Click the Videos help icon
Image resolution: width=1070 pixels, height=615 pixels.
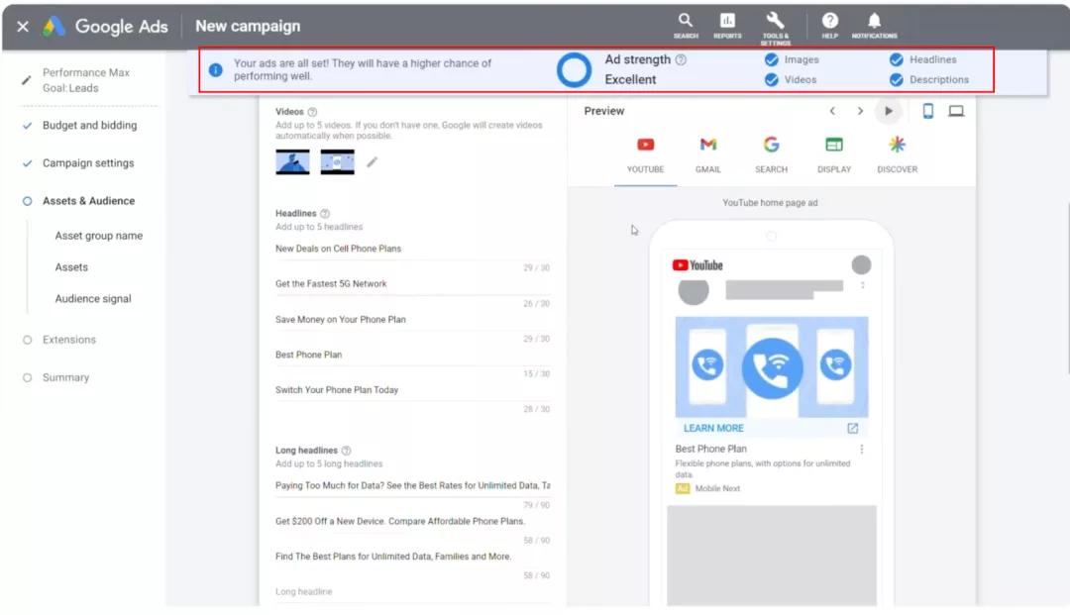pos(312,112)
